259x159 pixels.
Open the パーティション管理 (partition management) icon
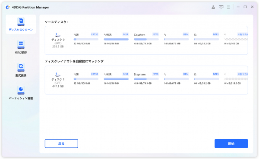[21, 90]
